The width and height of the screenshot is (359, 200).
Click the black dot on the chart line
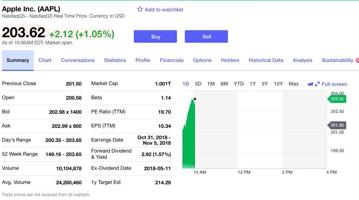[195, 99]
